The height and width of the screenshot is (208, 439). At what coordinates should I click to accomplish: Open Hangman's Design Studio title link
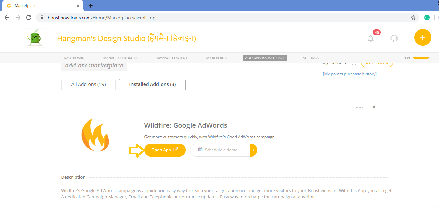click(x=126, y=38)
